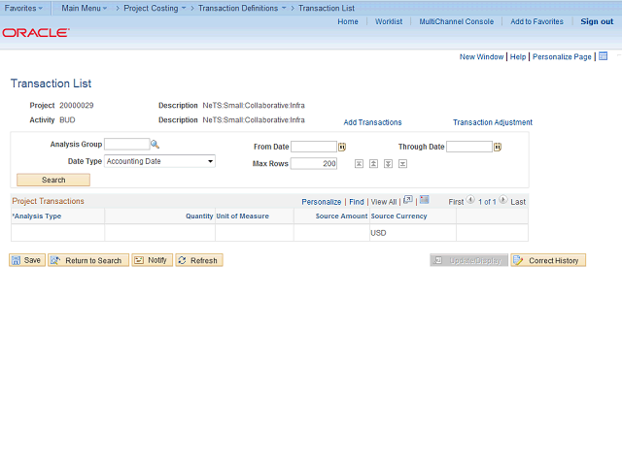Click the Search button
The width and height of the screenshot is (622, 466).
pos(53,180)
